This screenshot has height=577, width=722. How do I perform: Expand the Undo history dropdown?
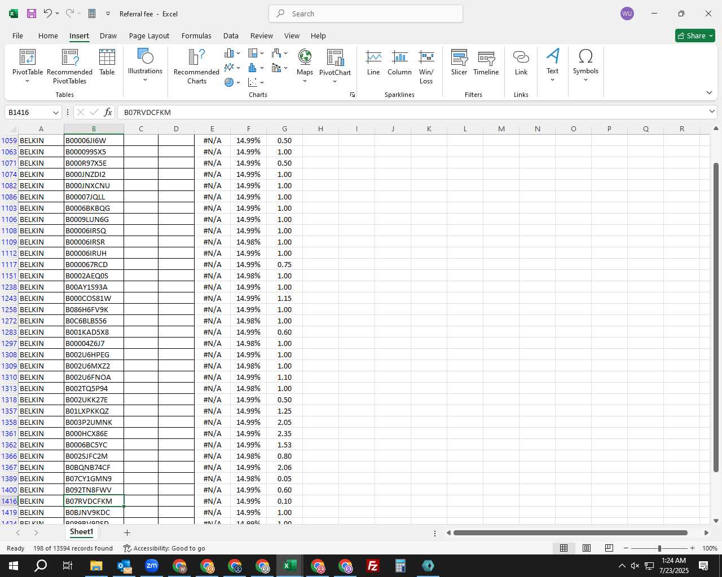57,14
